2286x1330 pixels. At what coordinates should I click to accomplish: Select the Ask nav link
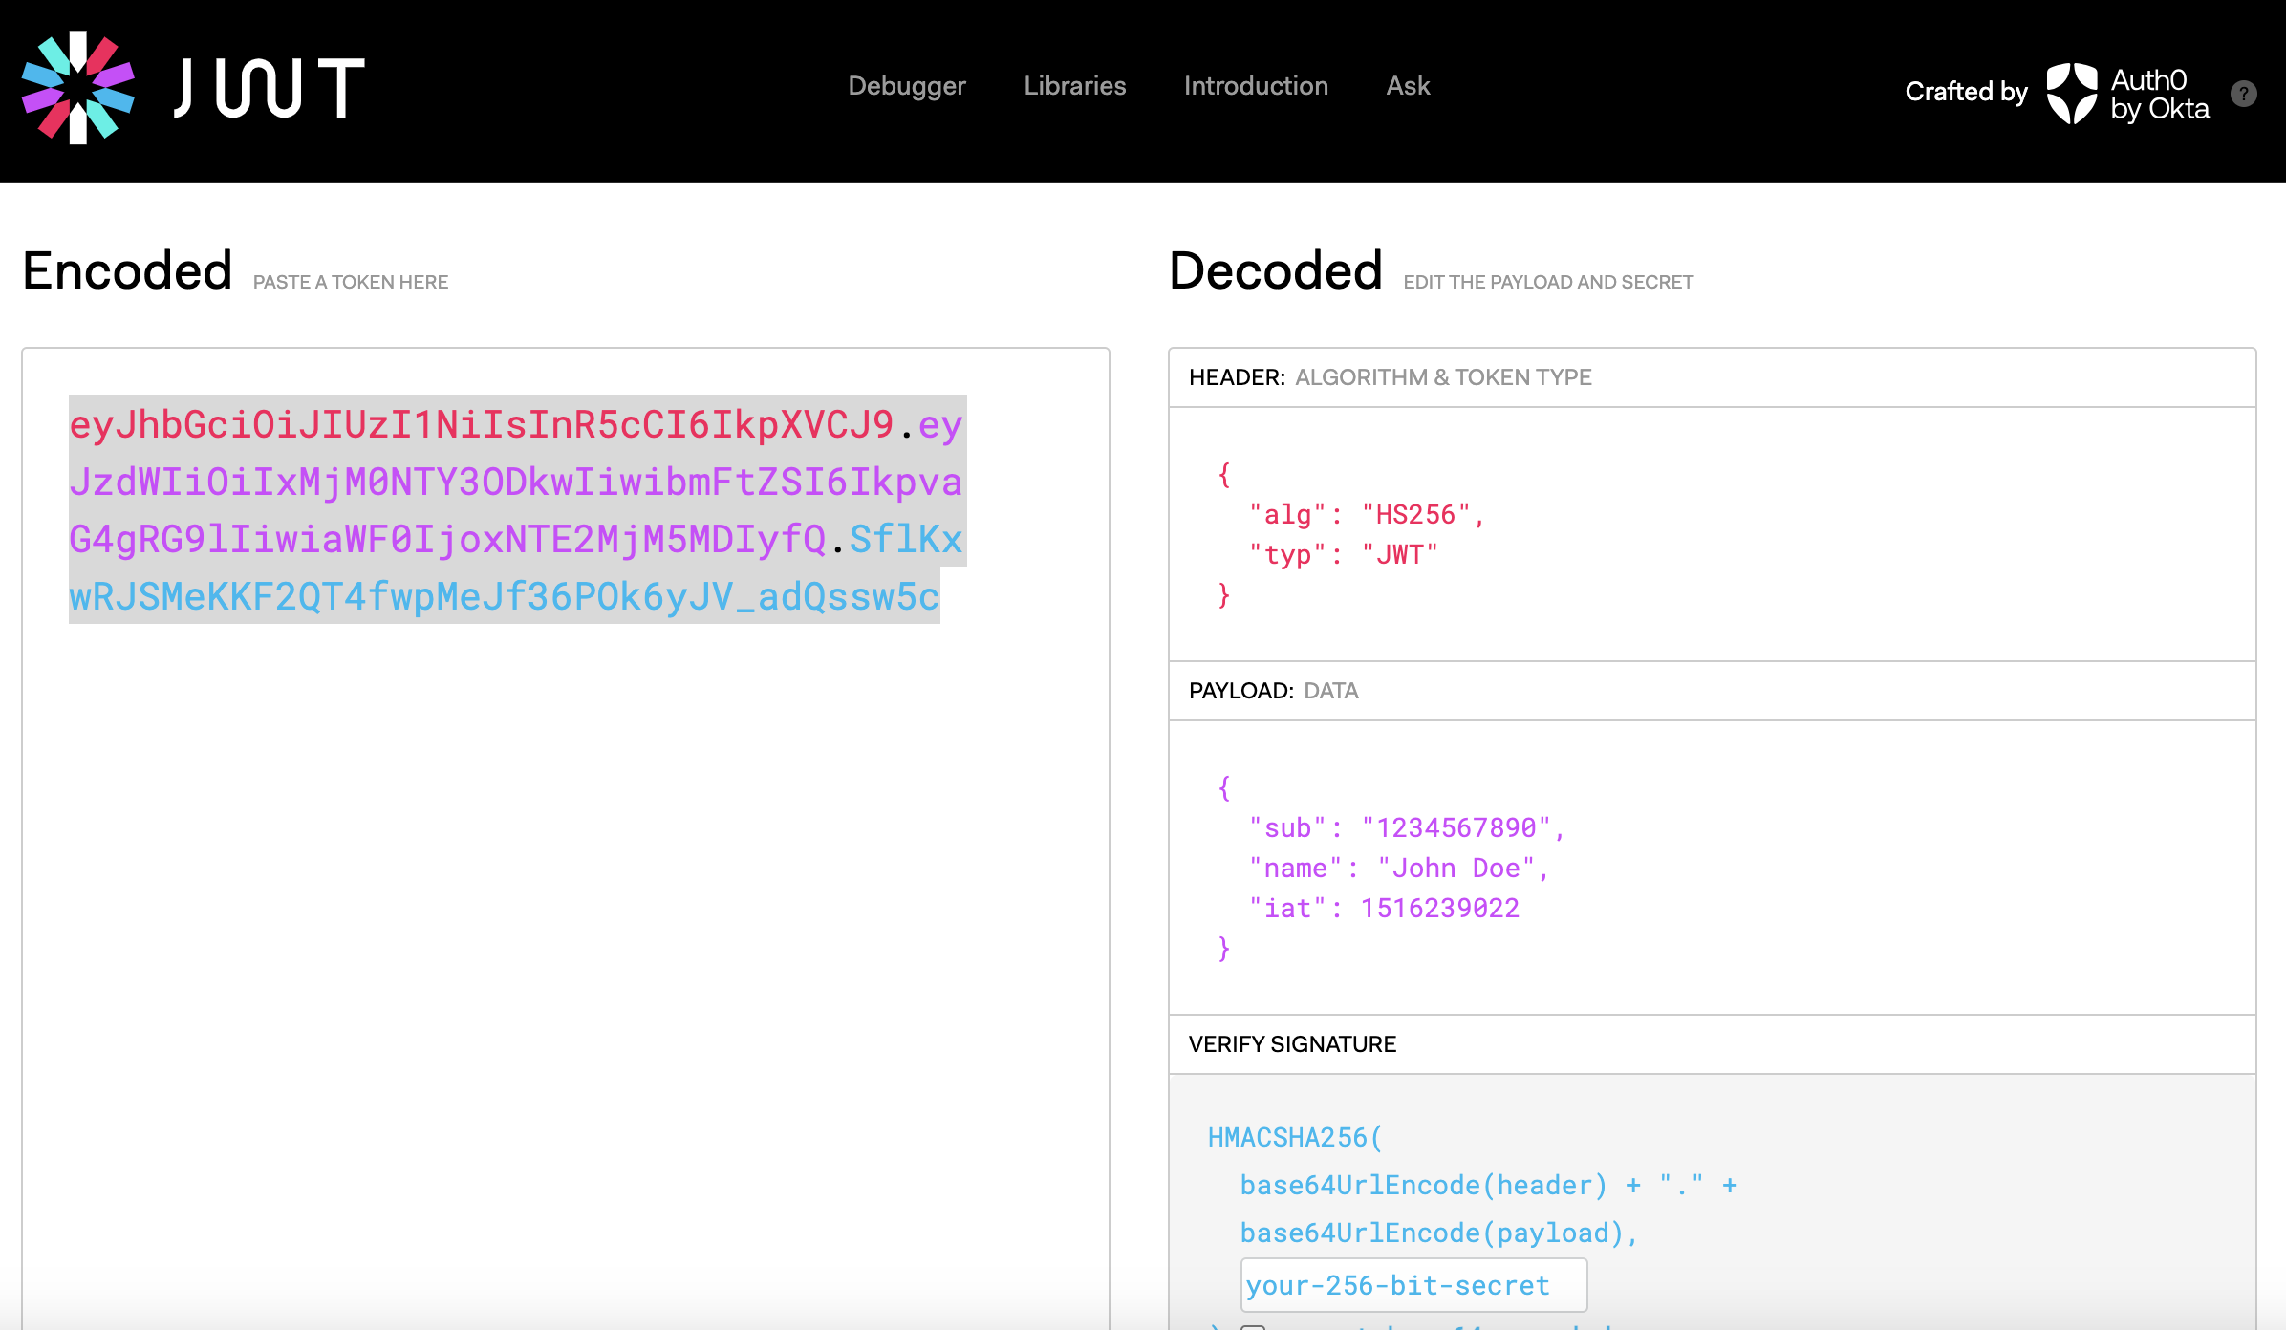coord(1408,86)
